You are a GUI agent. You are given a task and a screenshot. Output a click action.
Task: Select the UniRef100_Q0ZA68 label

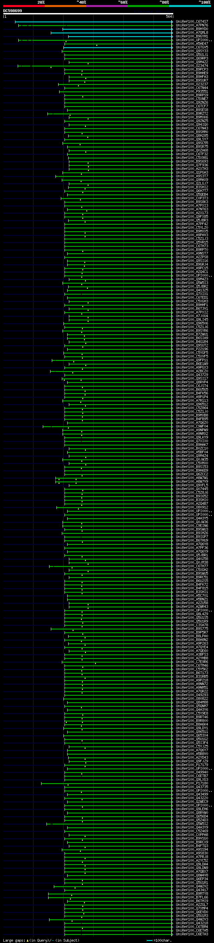pyautogui.click(x=192, y=151)
